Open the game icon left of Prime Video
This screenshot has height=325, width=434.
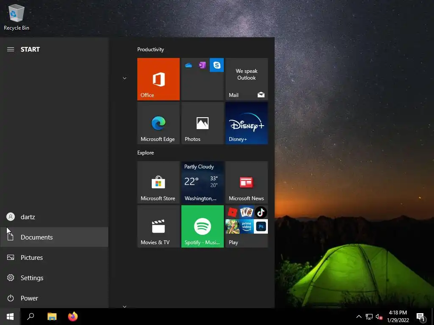(x=233, y=226)
